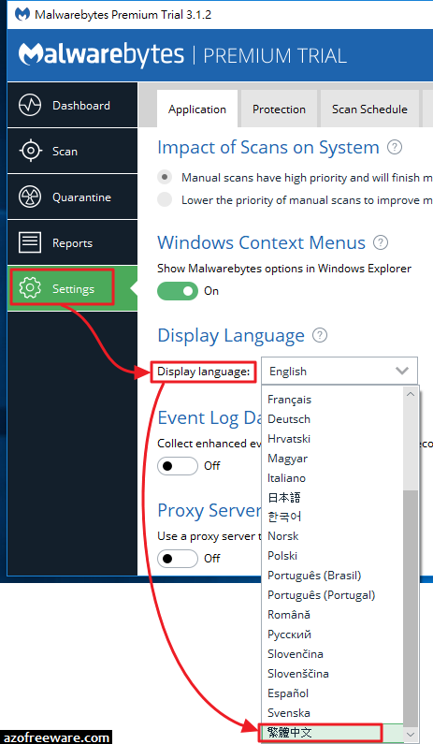Choose 한국어 from language list
Screen dimensions: 433x744
pos(332,517)
